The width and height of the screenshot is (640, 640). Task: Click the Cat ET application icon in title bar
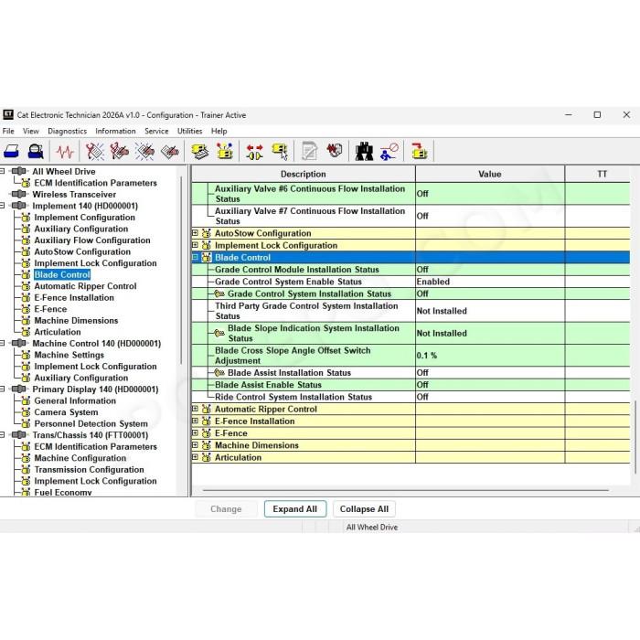coord(8,114)
